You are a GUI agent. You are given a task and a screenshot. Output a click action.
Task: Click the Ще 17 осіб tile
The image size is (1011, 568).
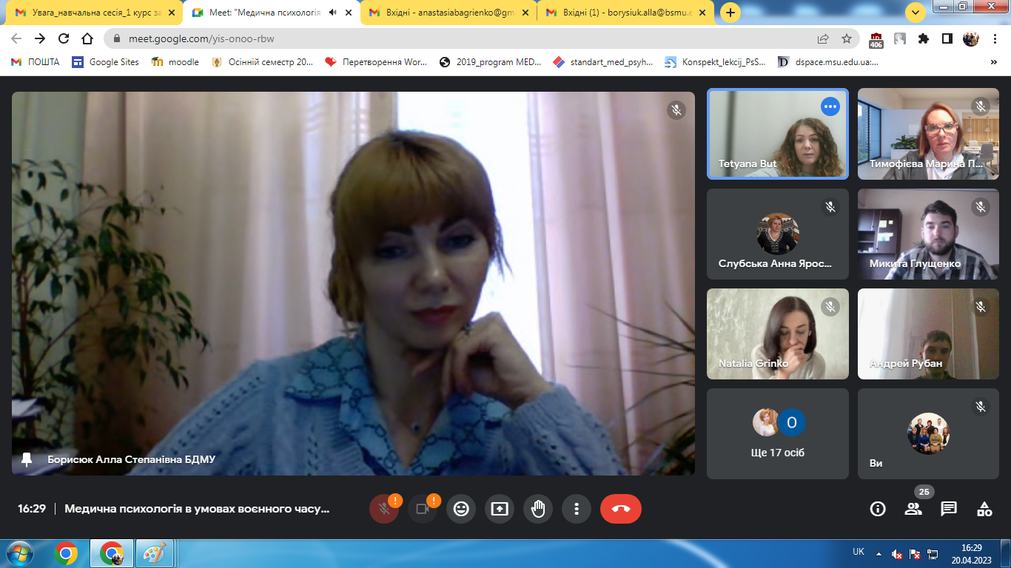[777, 434]
